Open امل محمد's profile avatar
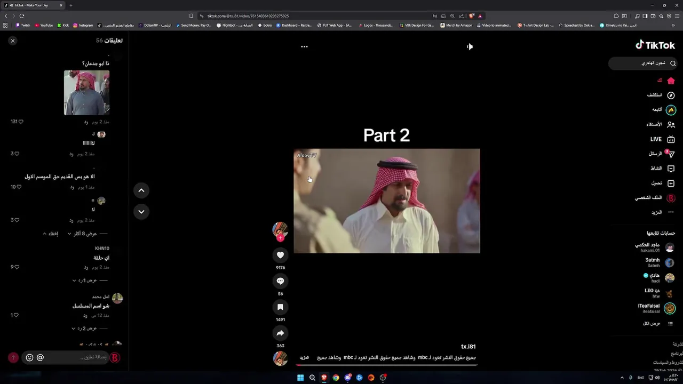 [117, 298]
